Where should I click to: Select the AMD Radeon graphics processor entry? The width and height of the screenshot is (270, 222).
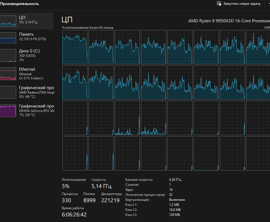click(36, 90)
